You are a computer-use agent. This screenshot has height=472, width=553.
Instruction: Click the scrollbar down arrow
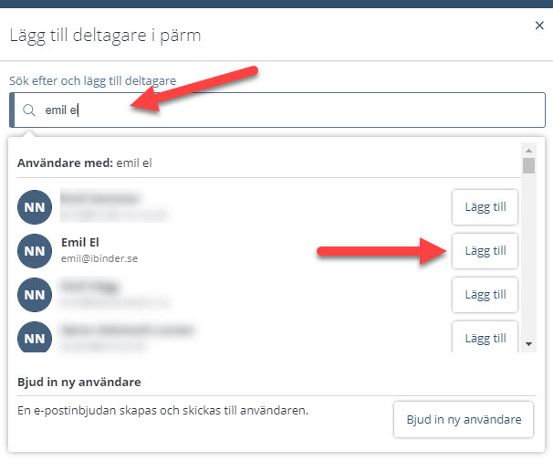(528, 344)
